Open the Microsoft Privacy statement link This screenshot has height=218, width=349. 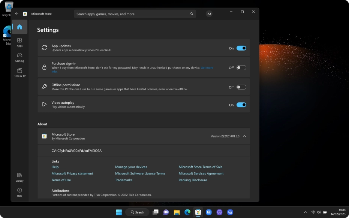(x=72, y=173)
